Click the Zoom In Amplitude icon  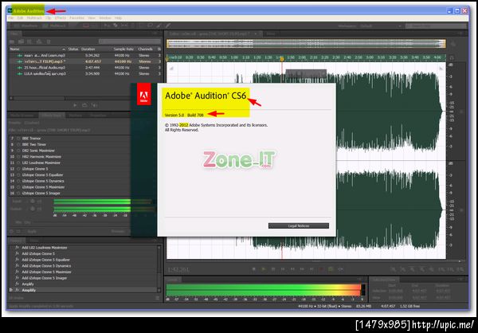point(394,269)
